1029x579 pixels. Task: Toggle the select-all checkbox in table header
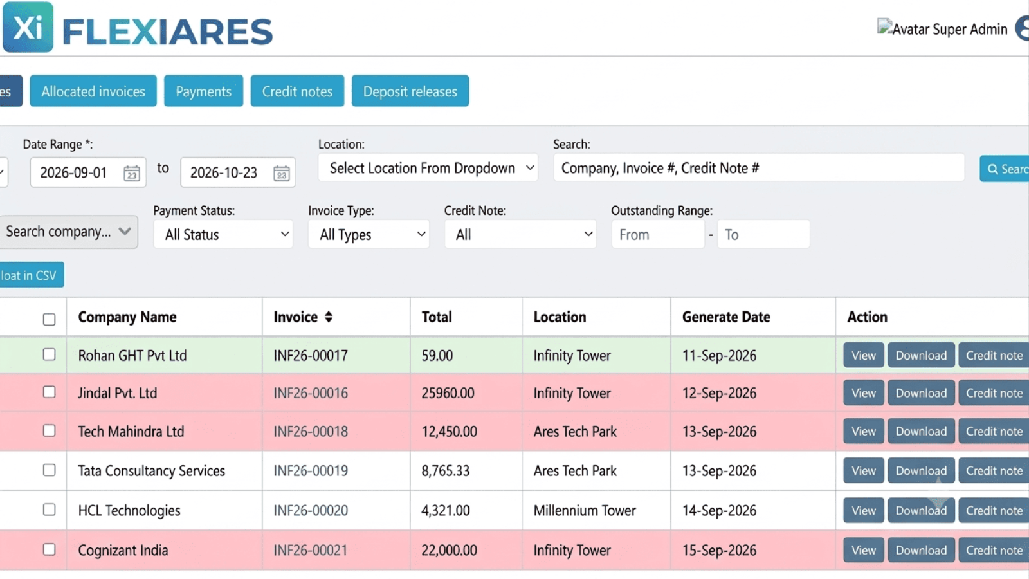[49, 319]
